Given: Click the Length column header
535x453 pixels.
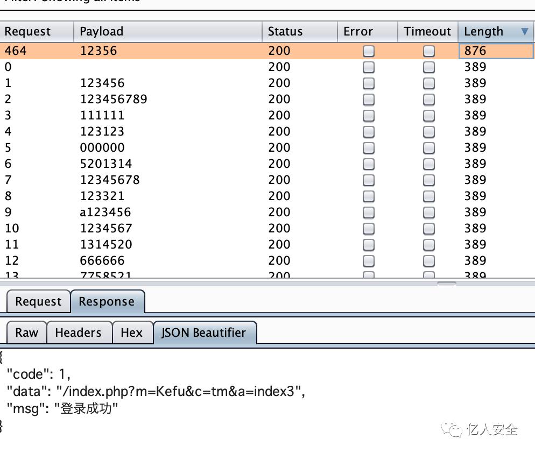Looking at the screenshot, I should pos(483,32).
